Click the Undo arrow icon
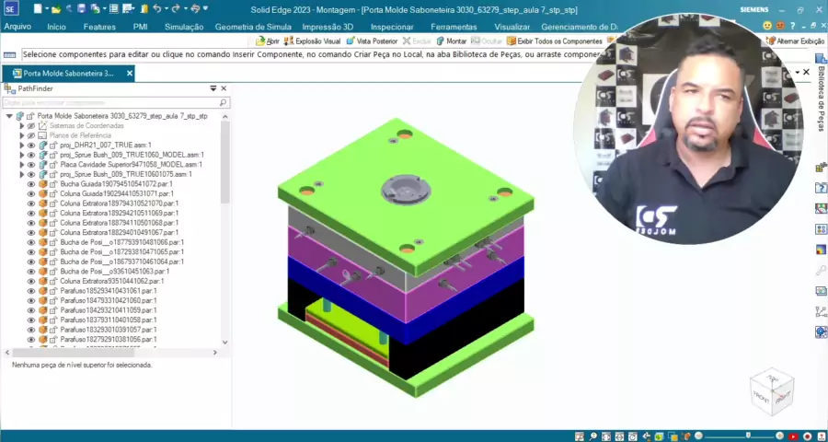 [x=156, y=8]
